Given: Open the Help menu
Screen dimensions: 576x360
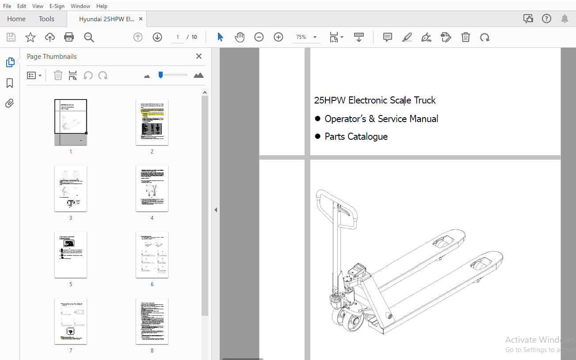Looking at the screenshot, I should 102,6.
